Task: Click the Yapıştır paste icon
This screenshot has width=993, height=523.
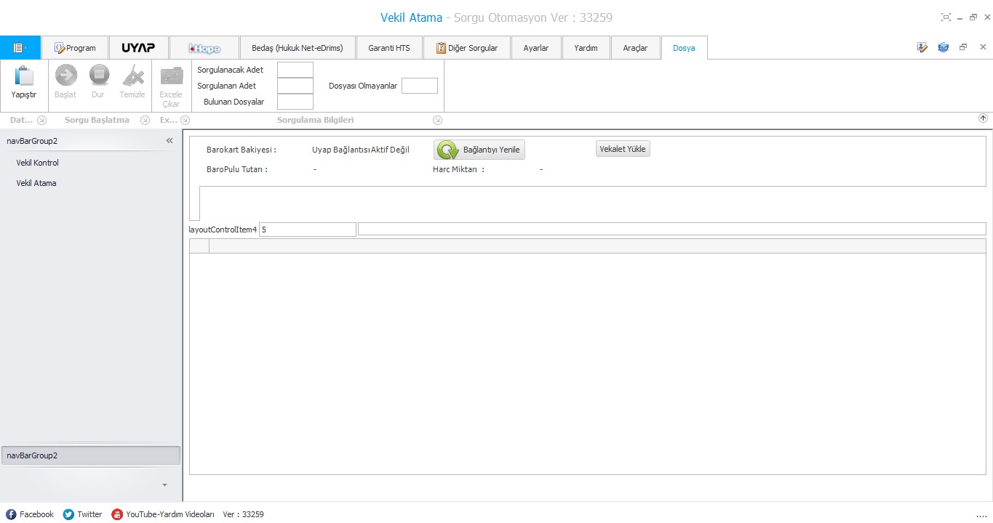Action: pos(24,76)
